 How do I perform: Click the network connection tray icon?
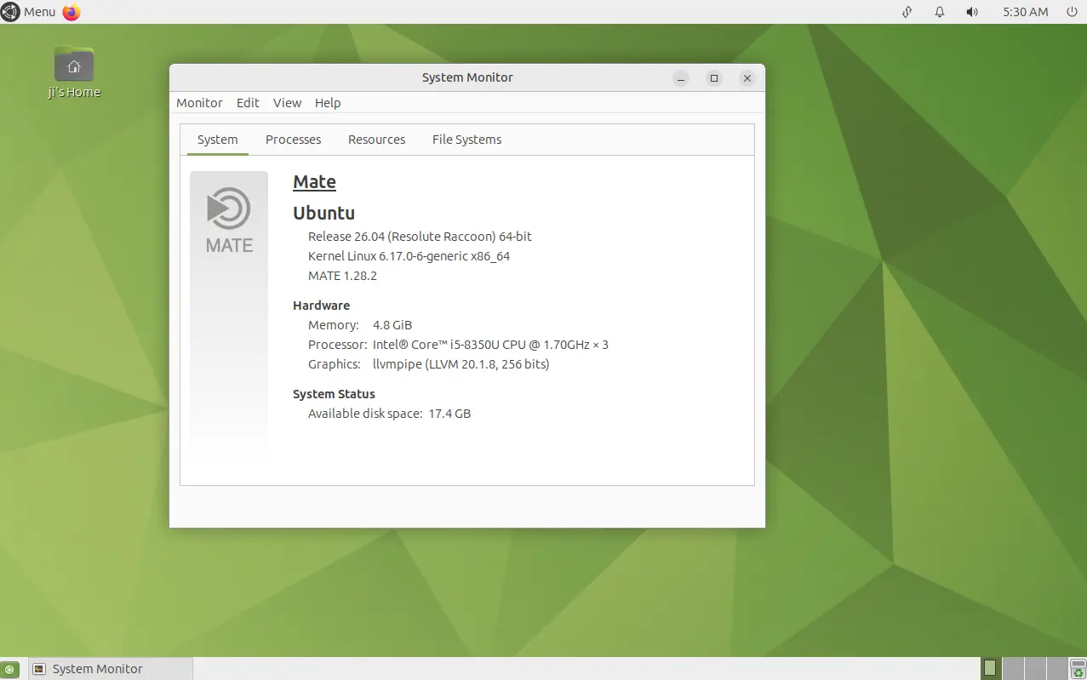(x=907, y=12)
